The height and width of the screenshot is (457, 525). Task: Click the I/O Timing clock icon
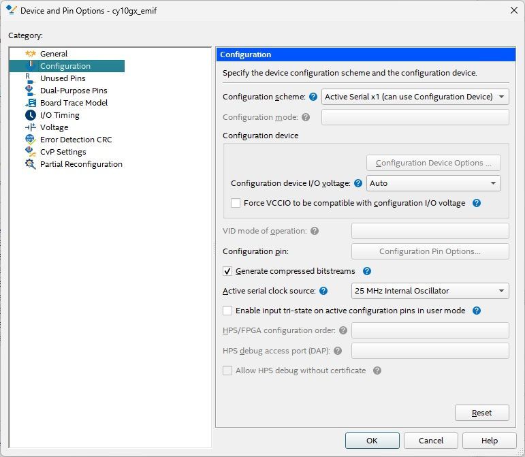click(31, 115)
